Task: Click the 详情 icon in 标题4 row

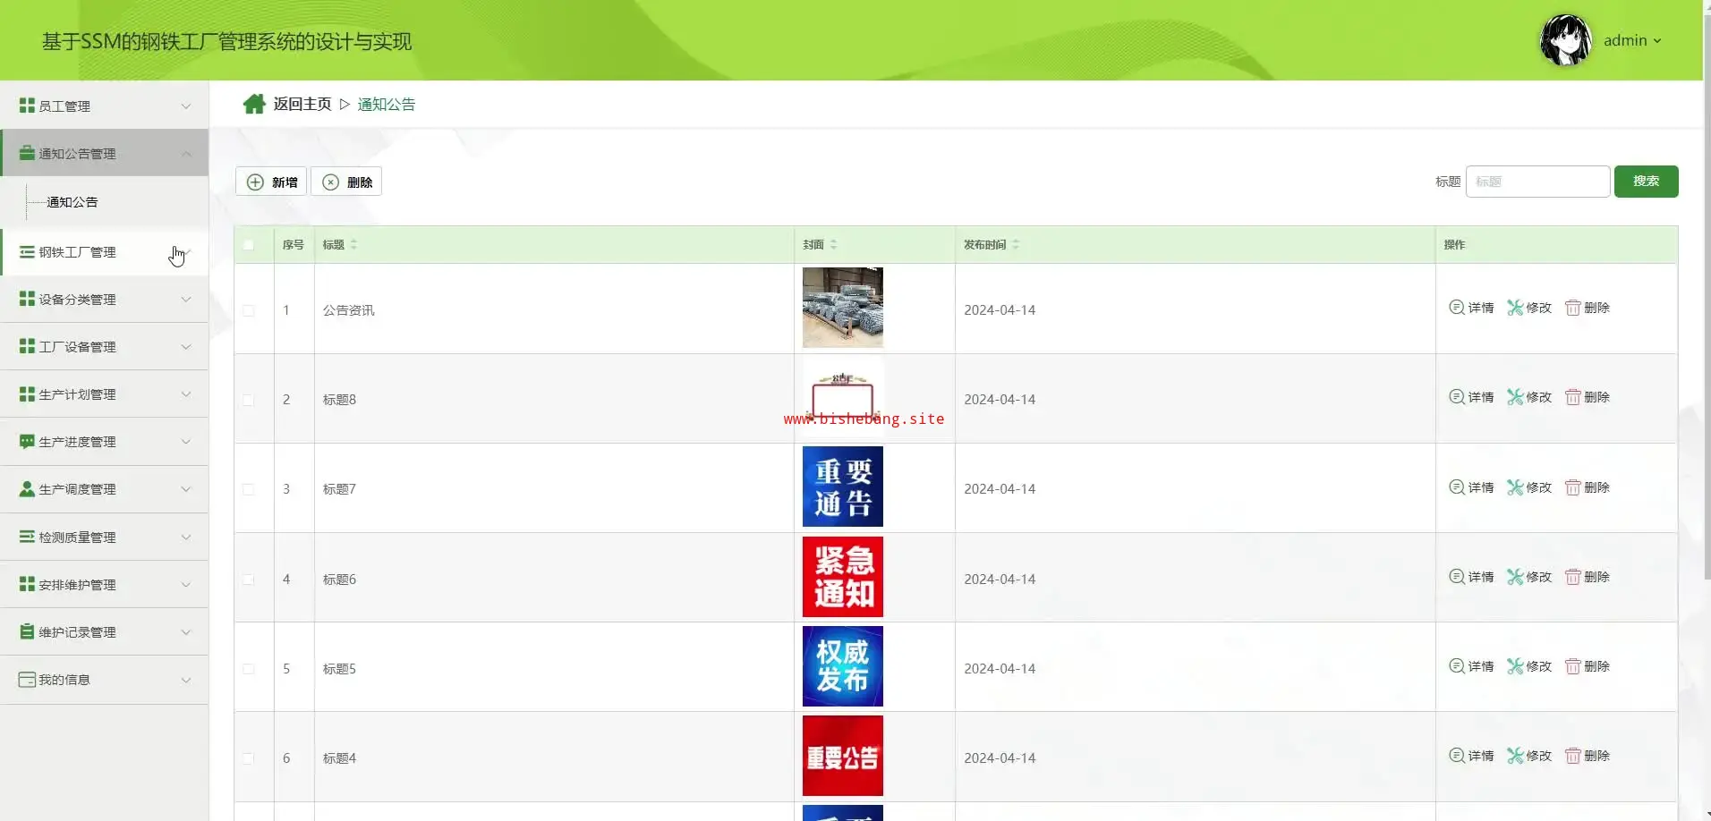Action: coord(1457,756)
